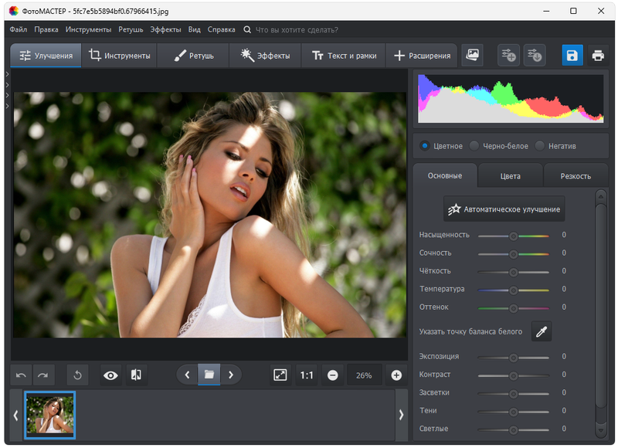Click the save floppy disk icon
Image resolution: width=618 pixels, height=448 pixels.
click(x=572, y=56)
